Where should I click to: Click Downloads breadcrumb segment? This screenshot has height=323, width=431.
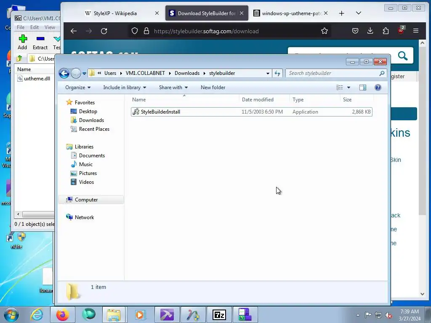pos(187,73)
